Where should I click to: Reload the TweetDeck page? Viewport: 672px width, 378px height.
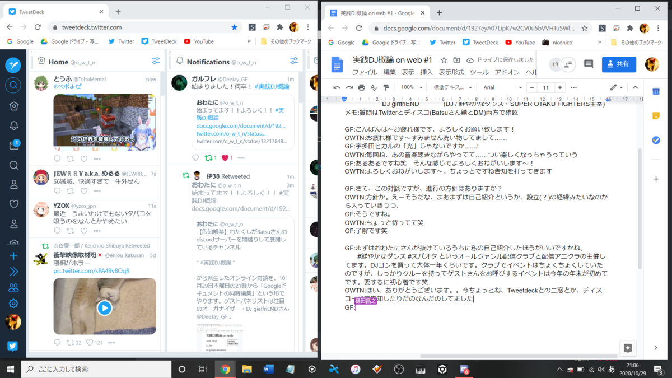point(38,27)
